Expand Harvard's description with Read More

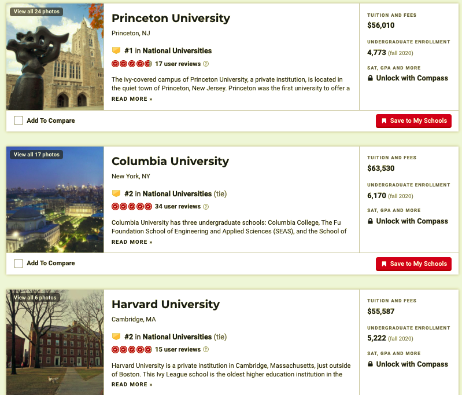pos(132,385)
